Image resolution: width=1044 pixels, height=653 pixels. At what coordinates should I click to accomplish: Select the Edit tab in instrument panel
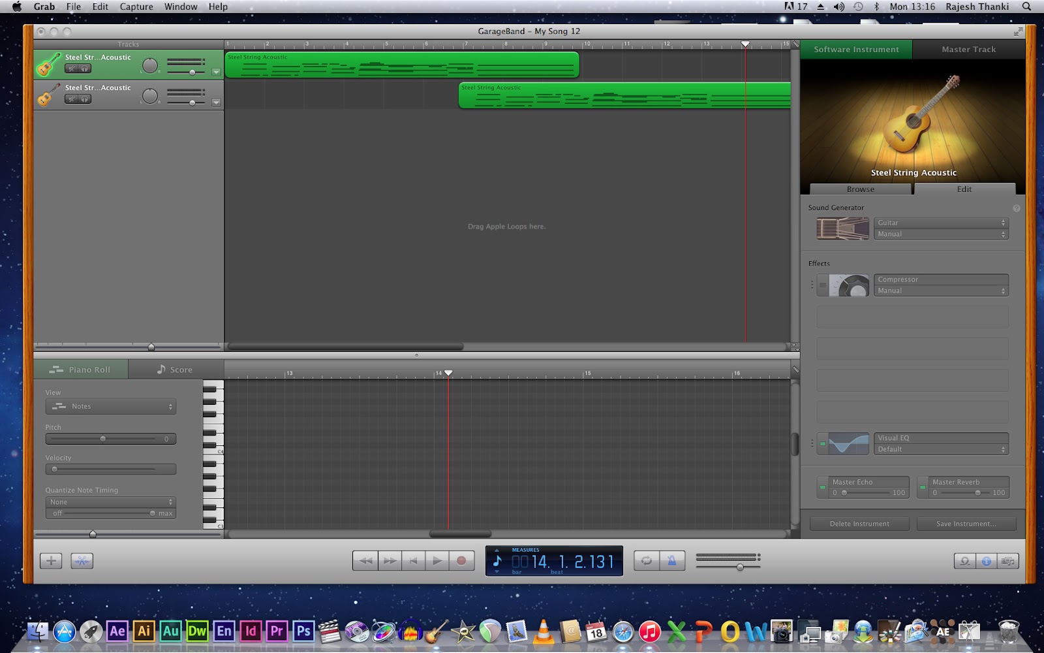pyautogui.click(x=964, y=189)
